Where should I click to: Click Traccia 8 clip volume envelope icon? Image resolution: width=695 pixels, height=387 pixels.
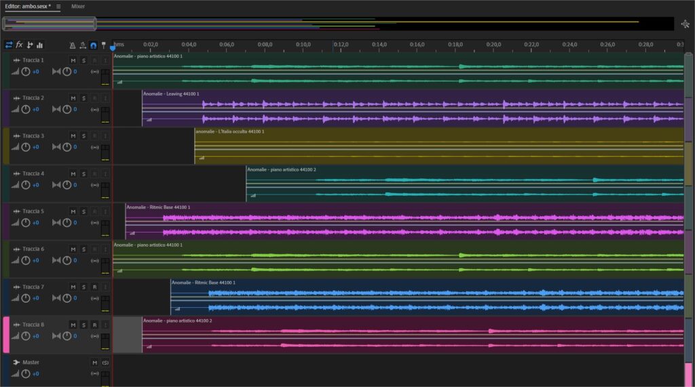point(149,347)
